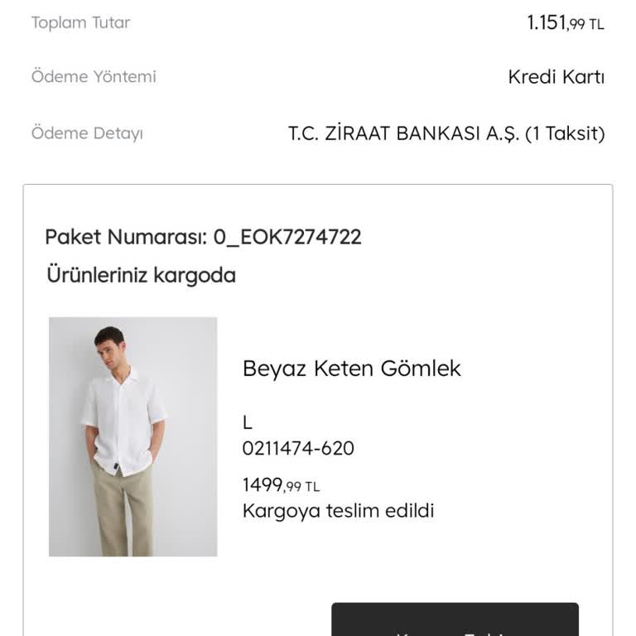Click the beige trousers in the product photo
The height and width of the screenshot is (636, 636).
click(x=124, y=513)
